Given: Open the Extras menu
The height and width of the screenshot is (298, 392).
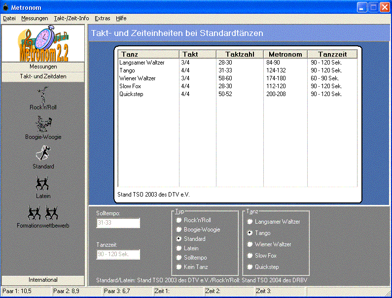Looking at the screenshot, I should click(x=102, y=18).
